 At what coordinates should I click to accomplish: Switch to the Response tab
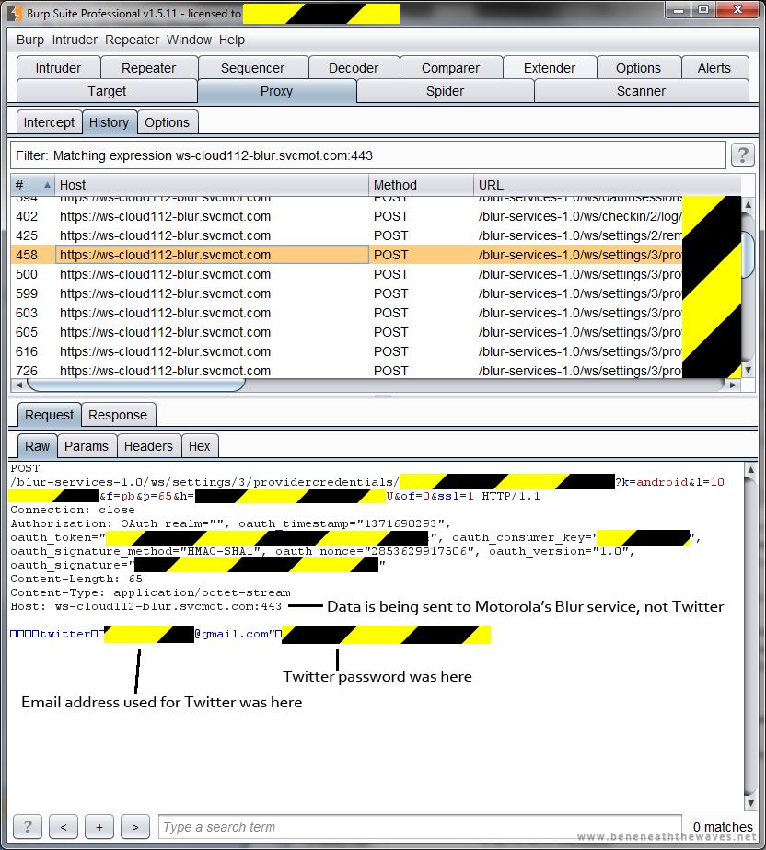[118, 415]
